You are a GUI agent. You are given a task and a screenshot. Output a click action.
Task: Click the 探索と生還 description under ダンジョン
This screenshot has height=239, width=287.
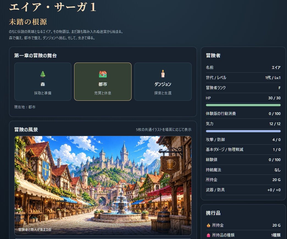[163, 93]
